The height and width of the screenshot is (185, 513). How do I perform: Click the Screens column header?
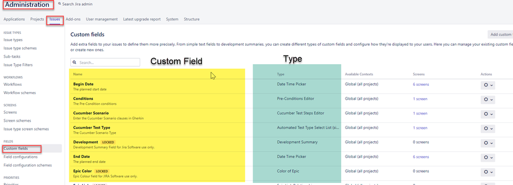(x=419, y=75)
